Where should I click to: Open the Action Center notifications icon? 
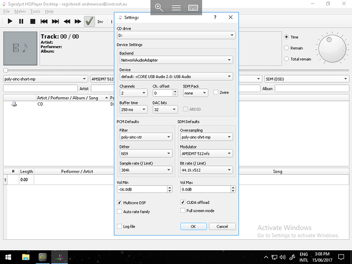tap(341, 257)
